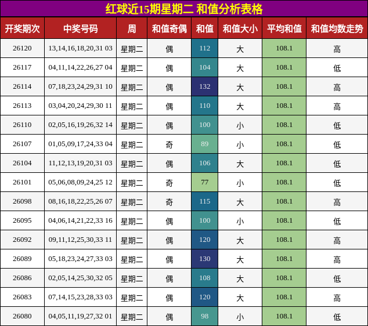Click sum value 98
The width and height of the screenshot is (368, 326).
(x=205, y=316)
